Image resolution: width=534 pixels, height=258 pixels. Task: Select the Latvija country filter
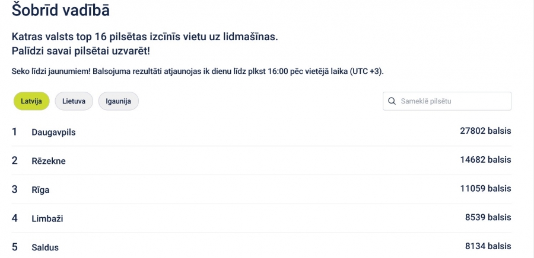click(31, 101)
